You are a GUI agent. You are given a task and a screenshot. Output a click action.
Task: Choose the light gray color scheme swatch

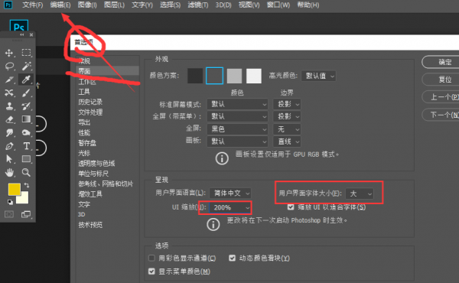(x=235, y=76)
